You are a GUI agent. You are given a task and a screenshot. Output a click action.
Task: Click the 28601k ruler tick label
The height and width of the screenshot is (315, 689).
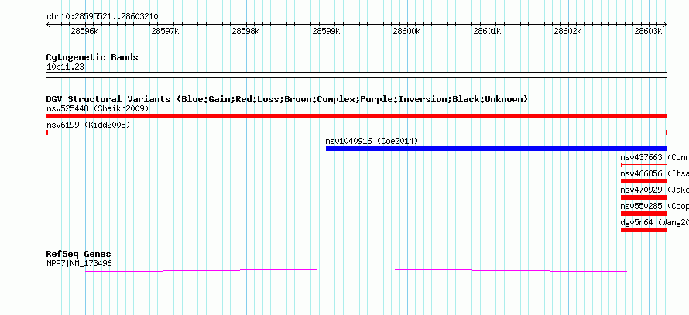click(x=487, y=31)
